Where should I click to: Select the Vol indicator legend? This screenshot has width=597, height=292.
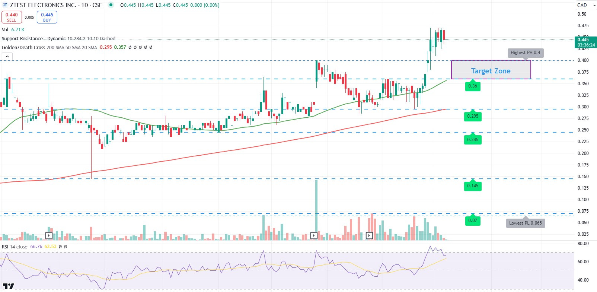pos(5,29)
